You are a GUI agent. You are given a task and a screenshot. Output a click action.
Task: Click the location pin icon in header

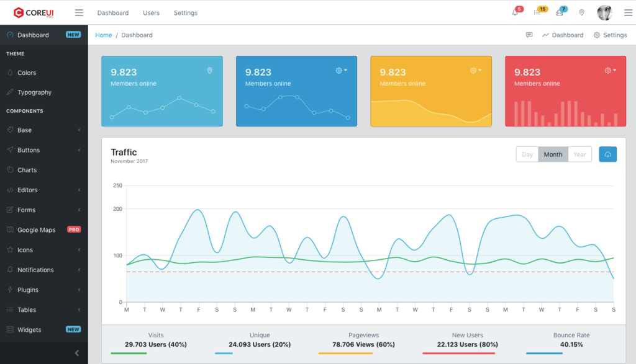tap(581, 12)
